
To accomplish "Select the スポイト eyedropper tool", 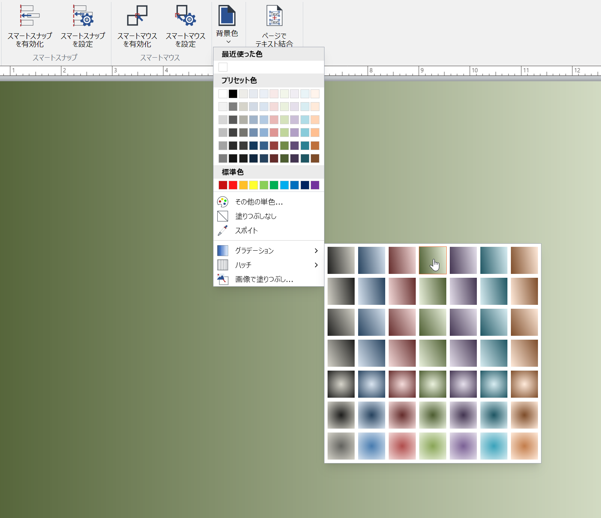I will 269,231.
